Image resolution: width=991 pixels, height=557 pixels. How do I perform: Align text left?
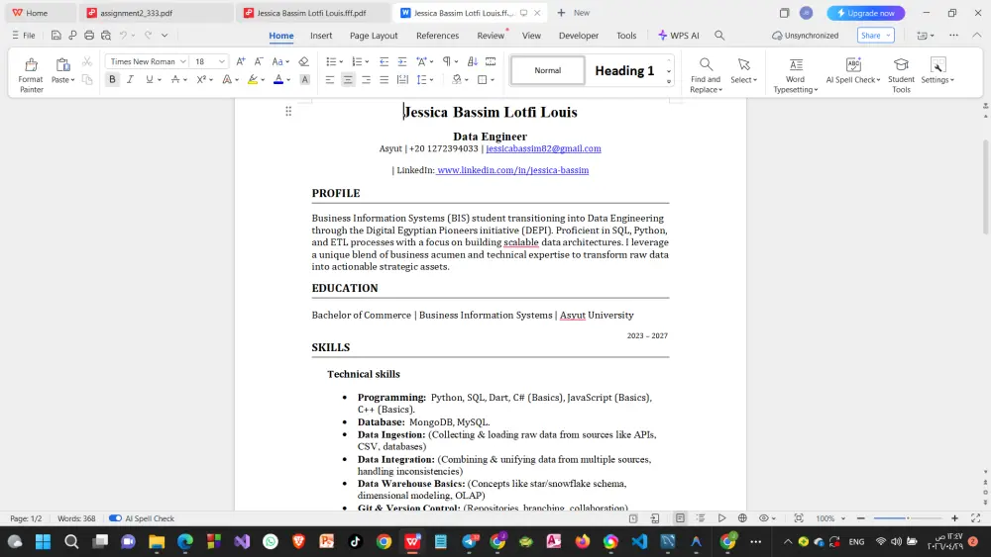[330, 79]
